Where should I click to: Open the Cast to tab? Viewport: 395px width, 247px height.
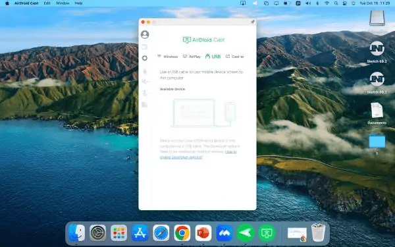coord(235,57)
